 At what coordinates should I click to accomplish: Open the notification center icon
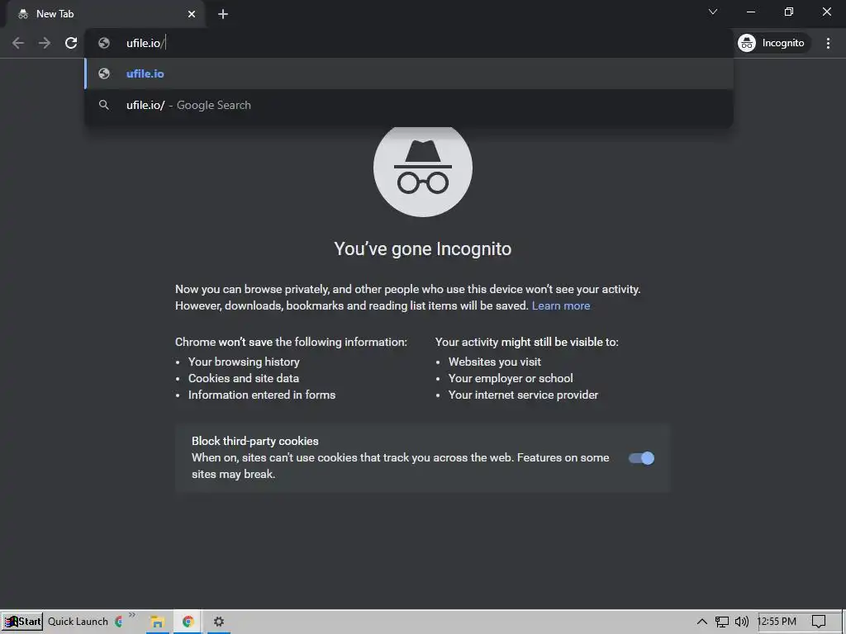tap(819, 622)
